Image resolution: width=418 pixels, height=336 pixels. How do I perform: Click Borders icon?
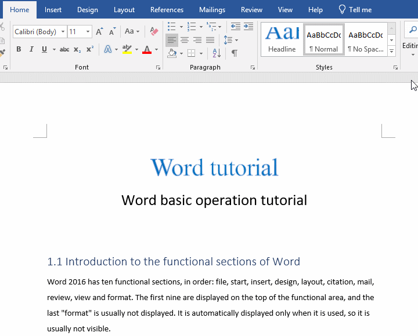191,53
